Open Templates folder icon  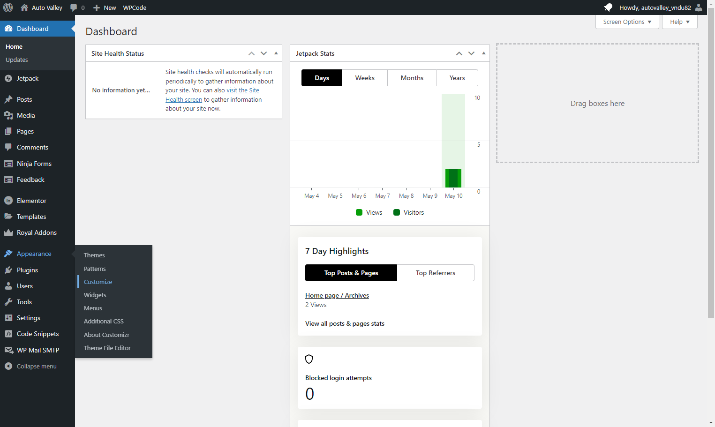point(8,217)
